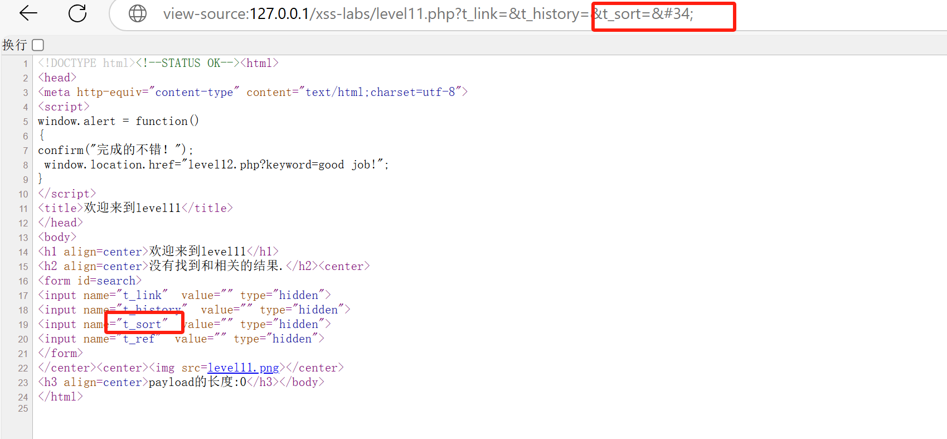Image resolution: width=947 pixels, height=439 pixels.
Task: Click the 'confirm("完成的不错！");' line
Action: pyautogui.click(x=115, y=149)
